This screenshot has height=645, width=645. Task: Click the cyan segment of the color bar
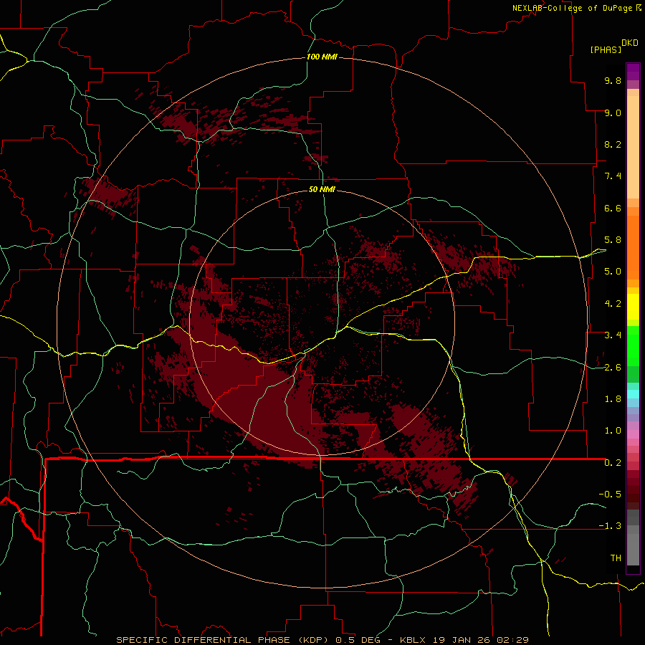[x=633, y=393]
